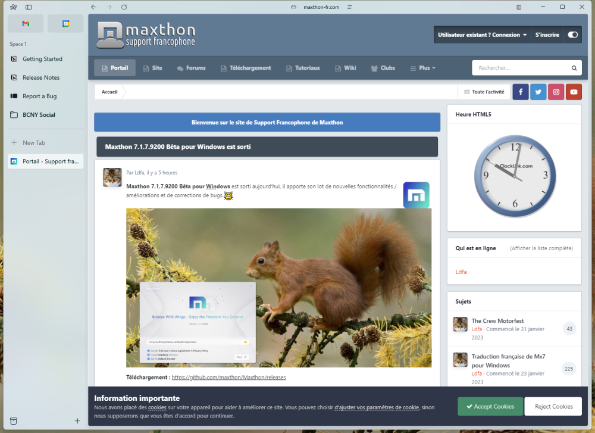This screenshot has width=595, height=433.
Task: Open the Gmail pinned shortcut
Action: click(26, 24)
